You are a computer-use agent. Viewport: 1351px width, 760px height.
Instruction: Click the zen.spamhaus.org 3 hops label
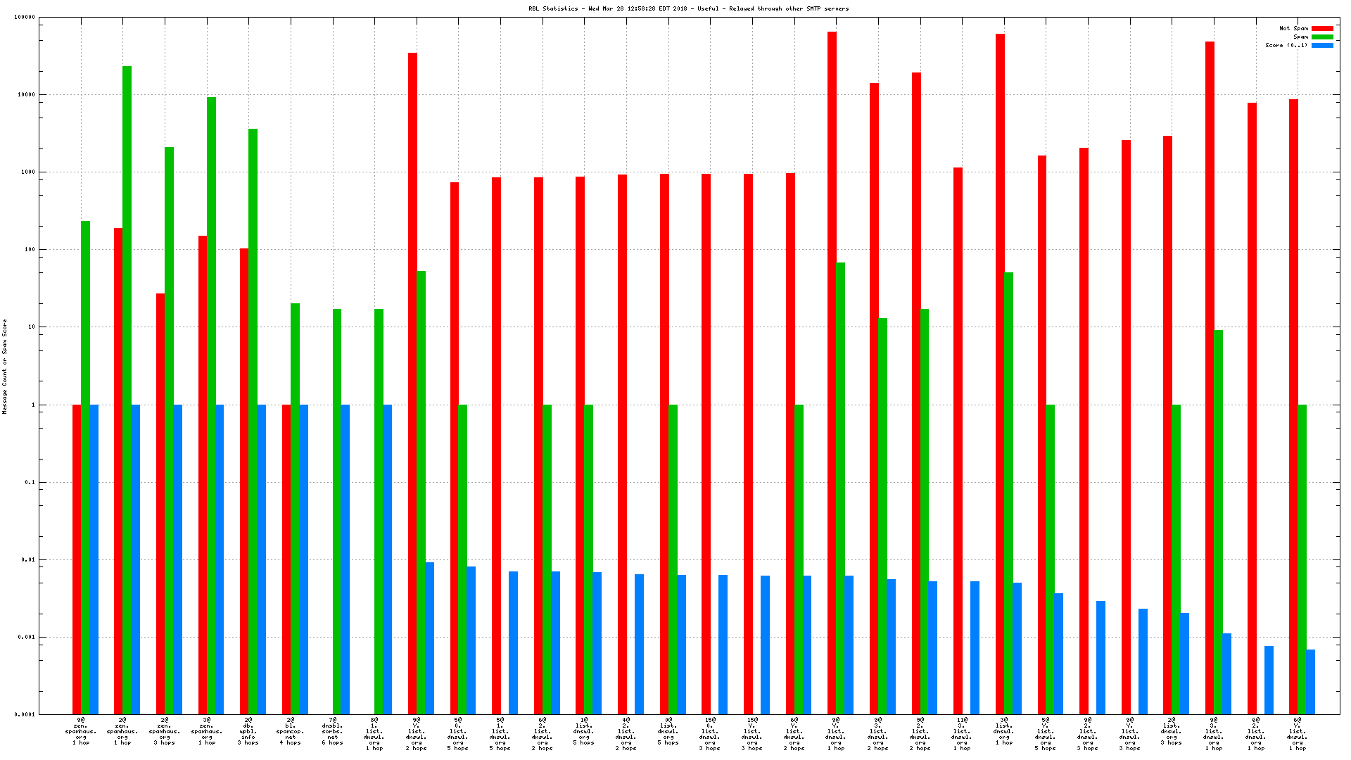[165, 731]
